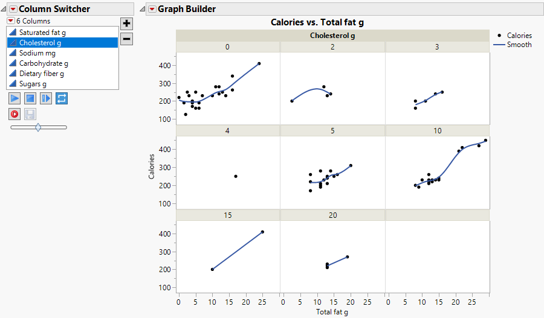Click the minus button to remove a column
This screenshot has width=544, height=318.
(x=126, y=39)
